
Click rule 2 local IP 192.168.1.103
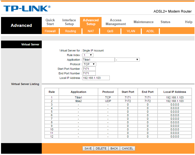click(175, 101)
